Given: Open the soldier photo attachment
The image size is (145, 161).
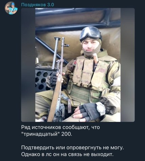Looking at the screenshot, I should coord(78,65).
